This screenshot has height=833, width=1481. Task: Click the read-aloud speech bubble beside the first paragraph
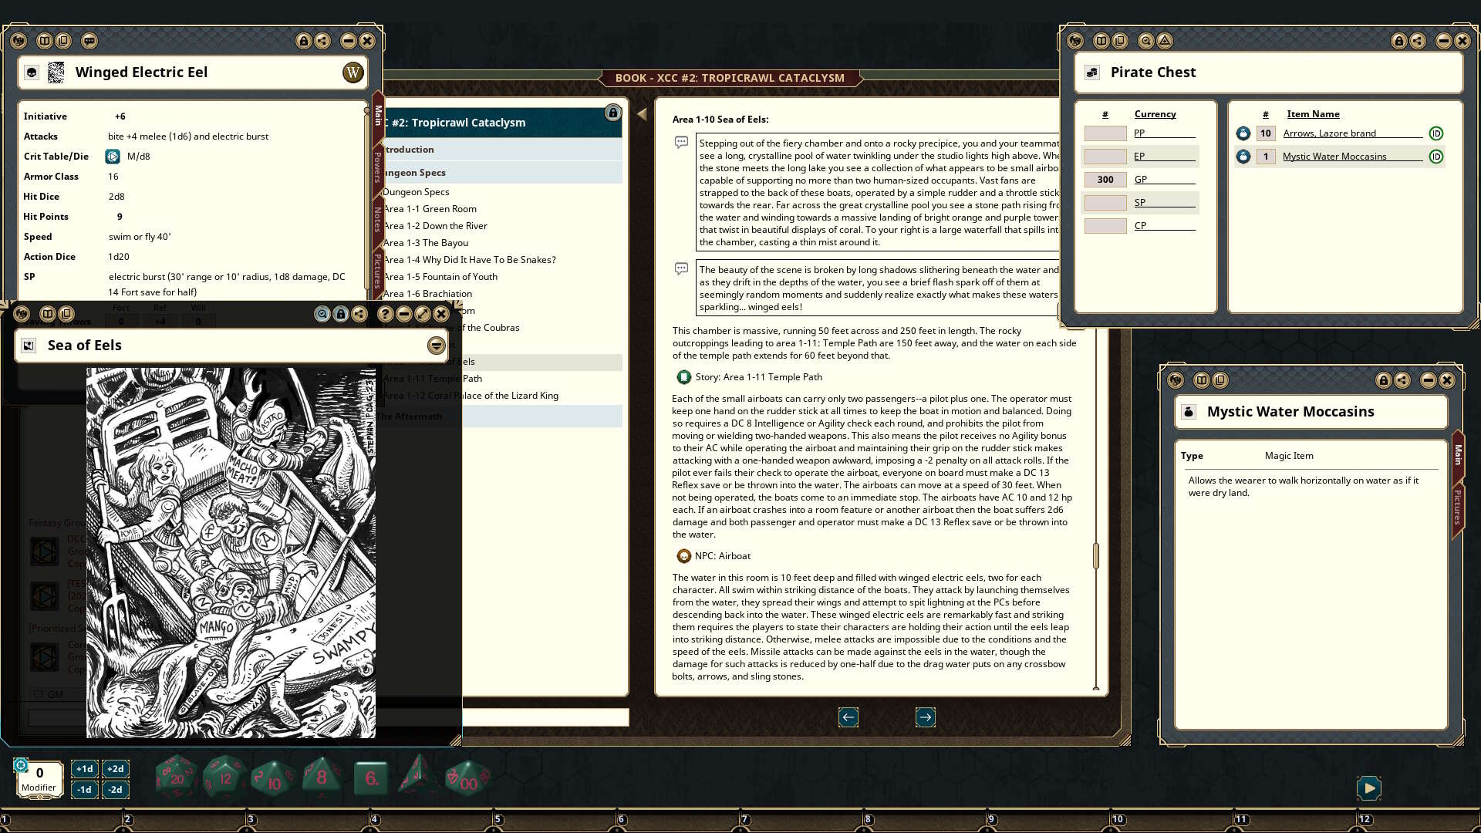682,142
